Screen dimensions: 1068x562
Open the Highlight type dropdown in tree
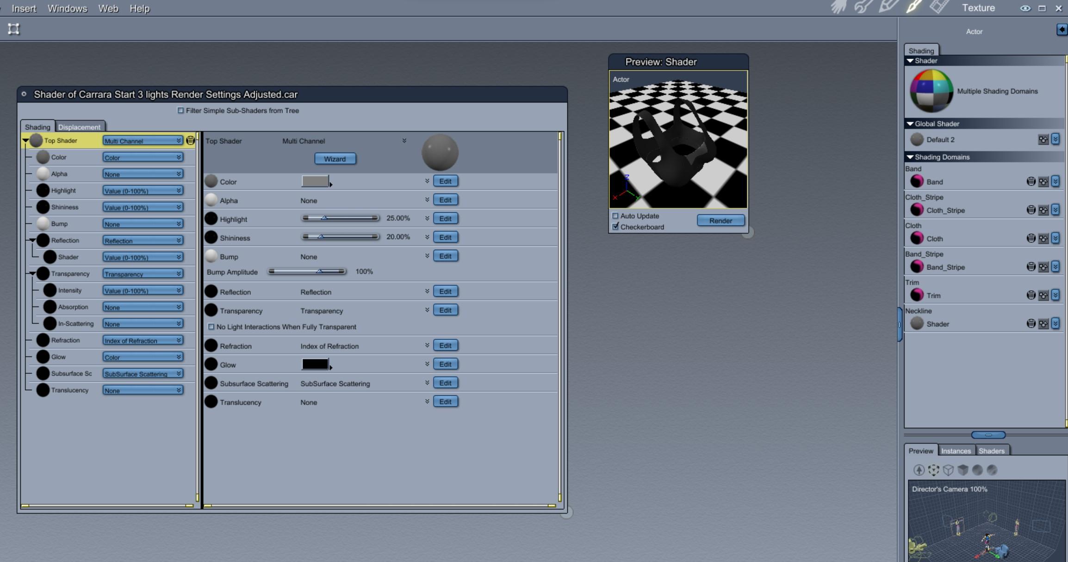point(143,191)
